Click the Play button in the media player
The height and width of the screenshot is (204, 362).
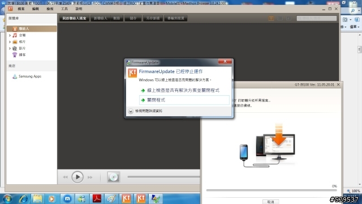tap(77, 177)
